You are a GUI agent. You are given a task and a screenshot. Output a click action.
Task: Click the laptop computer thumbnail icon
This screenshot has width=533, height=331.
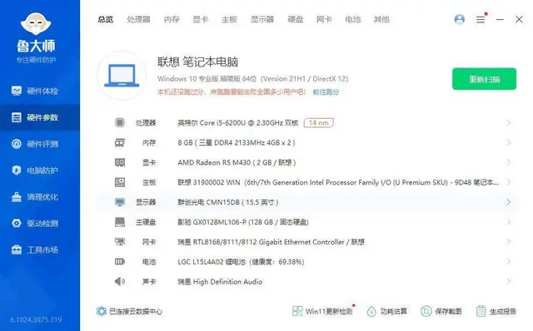point(122,76)
